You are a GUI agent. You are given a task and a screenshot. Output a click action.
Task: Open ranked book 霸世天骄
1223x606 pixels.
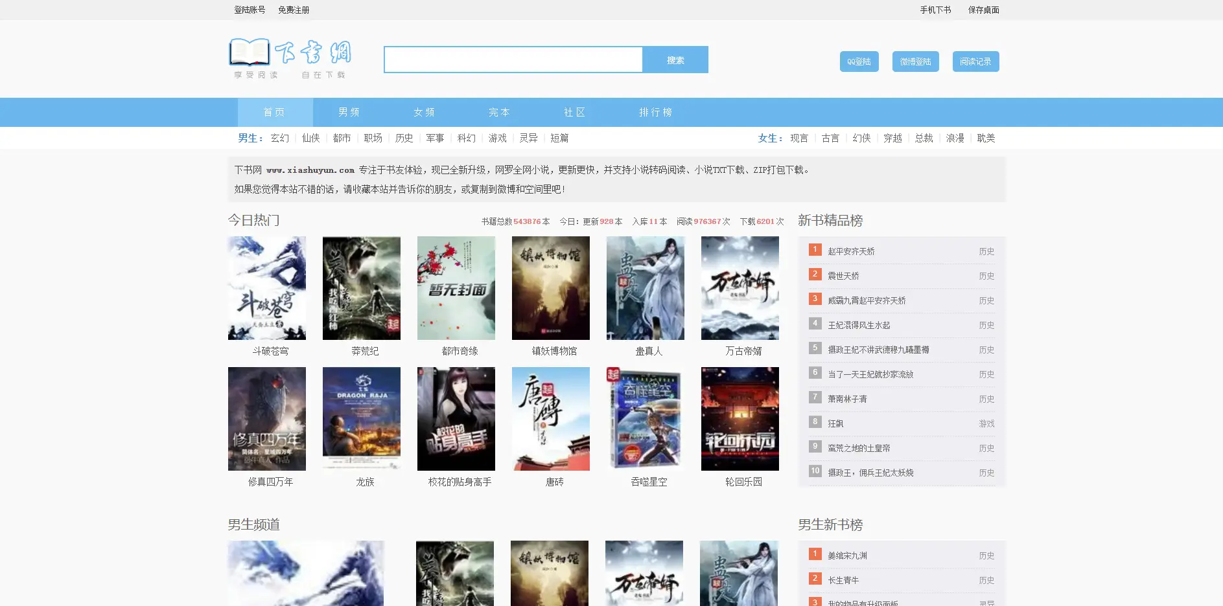[843, 276]
